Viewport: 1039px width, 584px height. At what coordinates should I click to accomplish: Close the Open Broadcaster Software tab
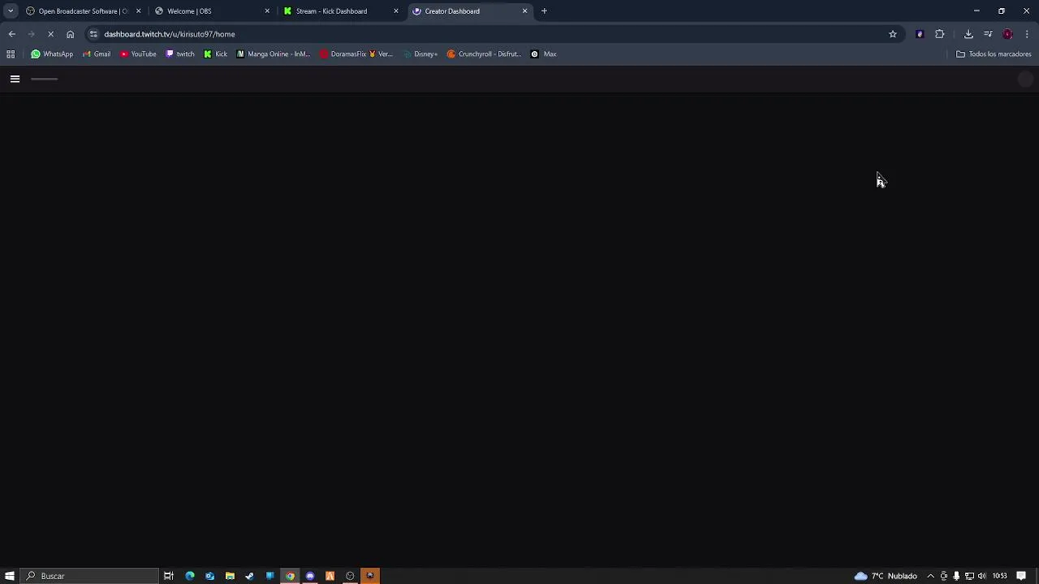pyautogui.click(x=138, y=11)
